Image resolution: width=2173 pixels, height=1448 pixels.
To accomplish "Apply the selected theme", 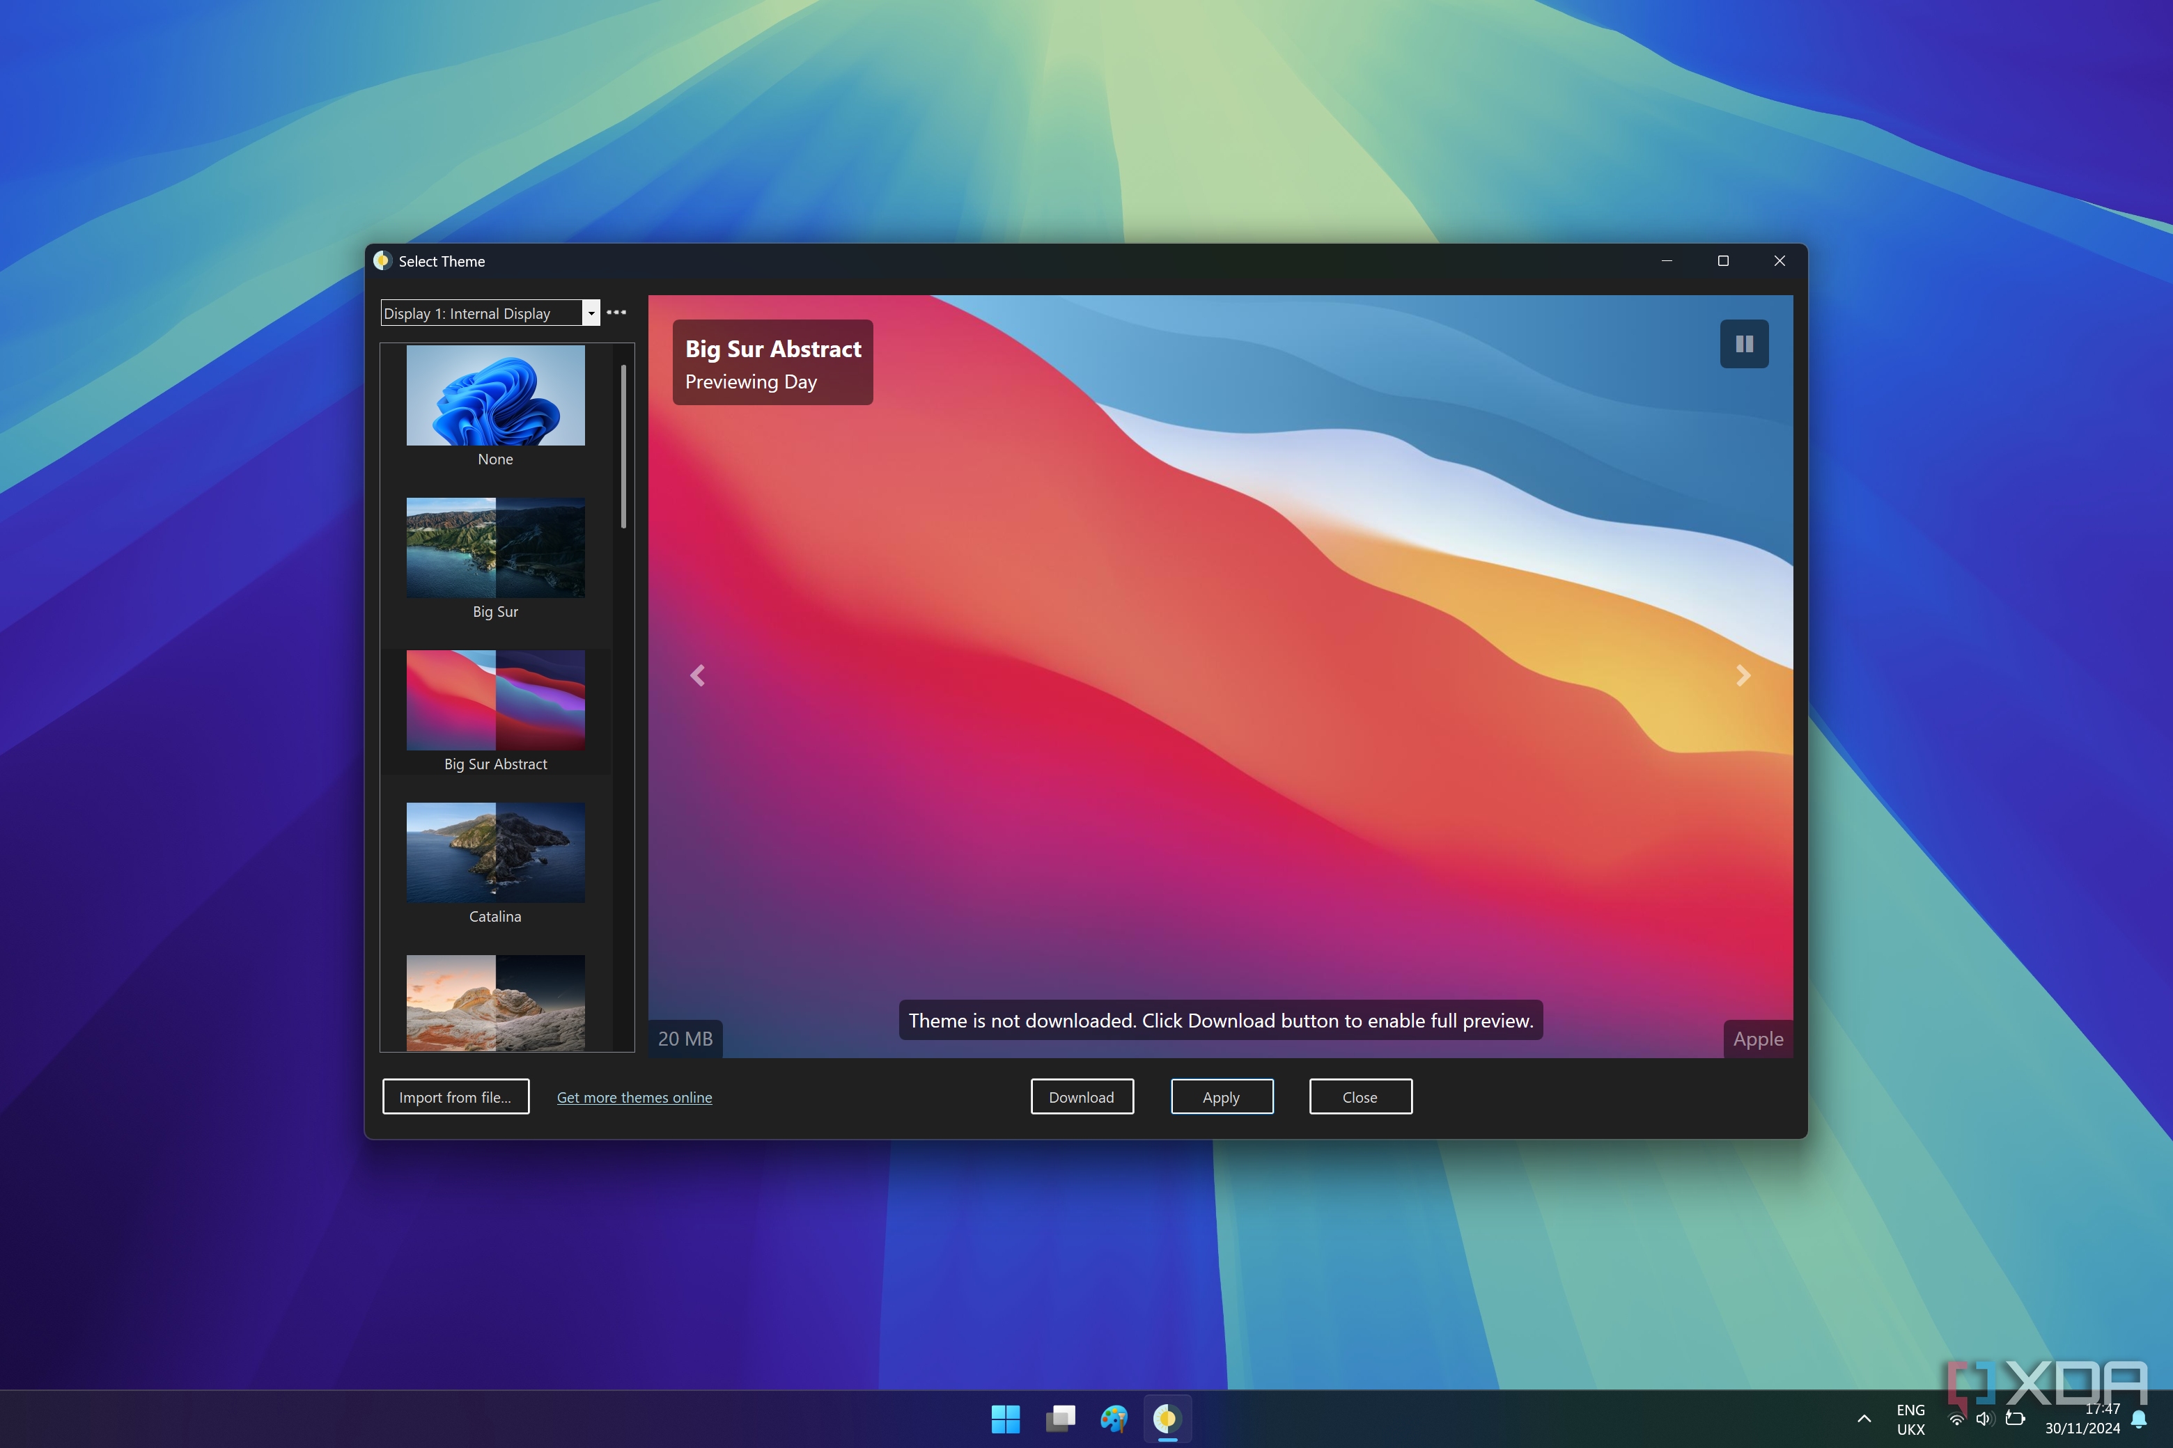I will click(x=1222, y=1097).
